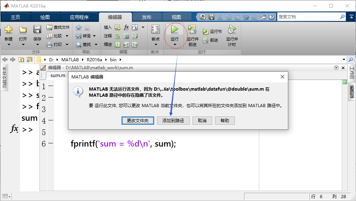Expand the Run (运行) dropdown arrow
Screen dimensions: 356x201
click(175, 45)
